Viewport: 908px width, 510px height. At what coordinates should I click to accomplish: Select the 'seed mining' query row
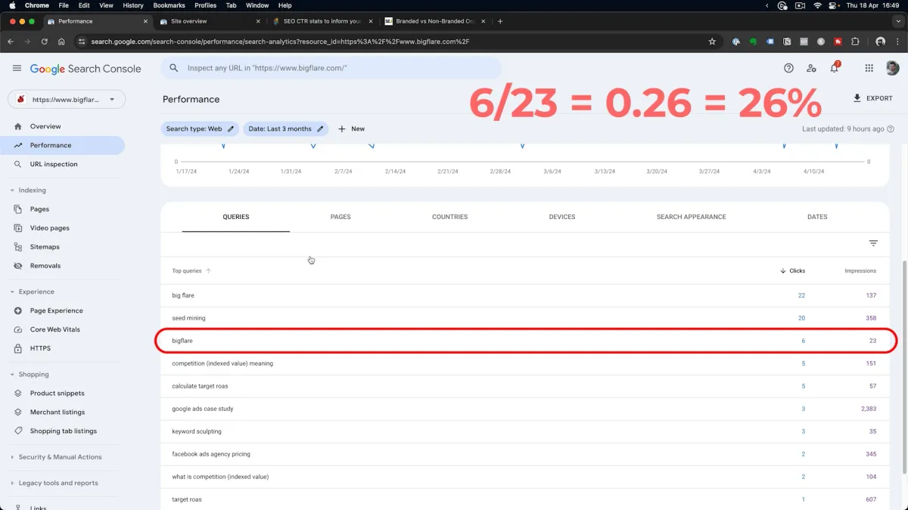click(x=525, y=318)
